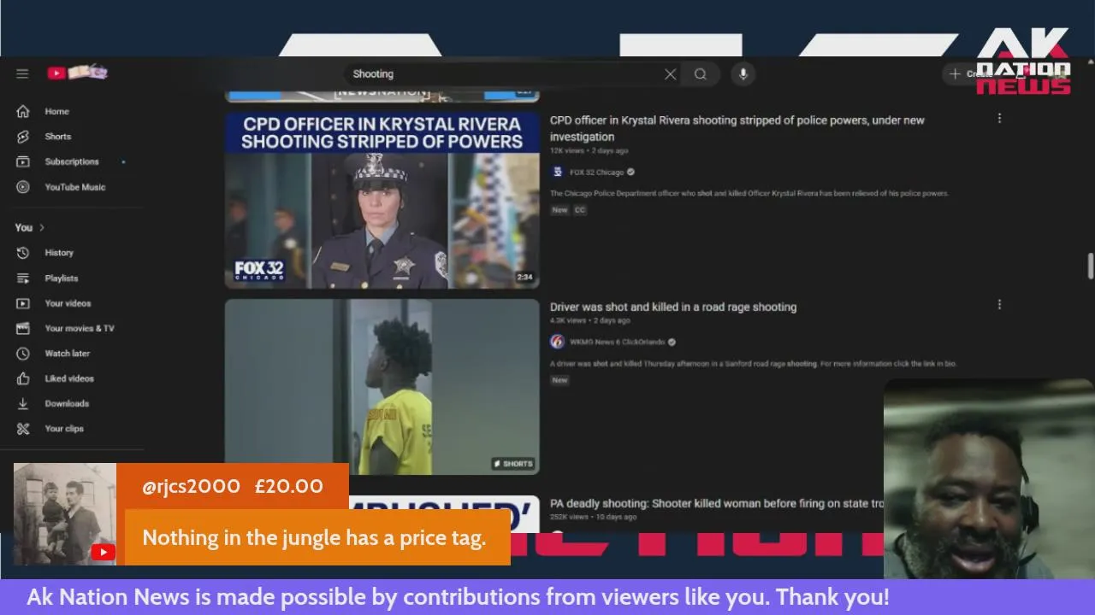Screen dimensions: 1095x615
Task: Open the road rage shooting Shorts thumbnail
Action: [382, 387]
